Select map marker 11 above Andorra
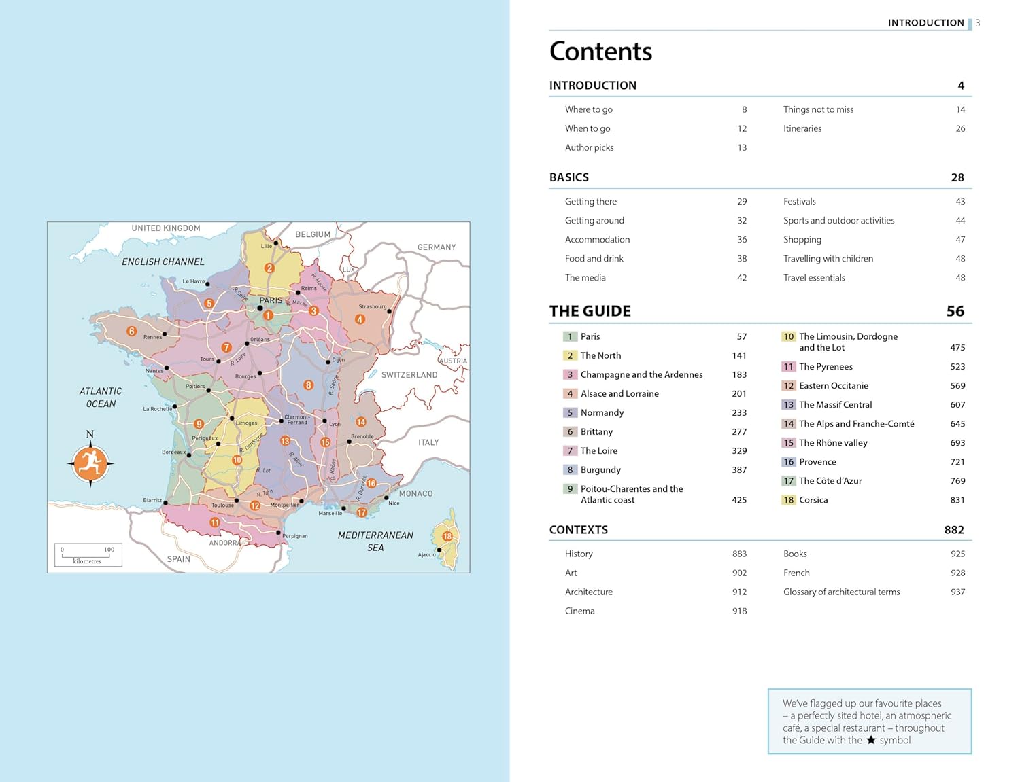Screen dimensions: 1020x782 [x=215, y=522]
